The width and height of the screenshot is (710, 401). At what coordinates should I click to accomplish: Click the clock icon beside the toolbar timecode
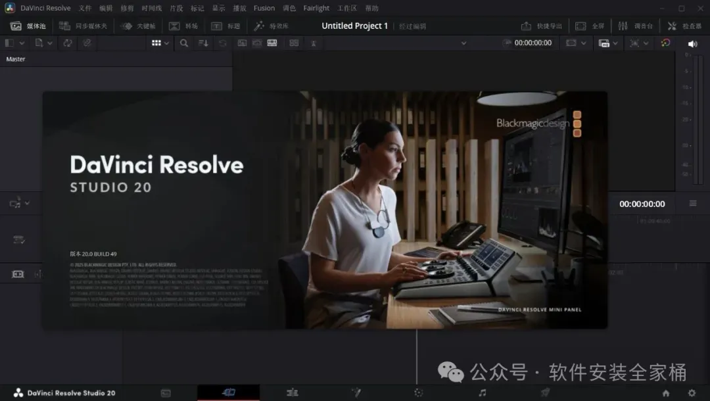click(507, 43)
